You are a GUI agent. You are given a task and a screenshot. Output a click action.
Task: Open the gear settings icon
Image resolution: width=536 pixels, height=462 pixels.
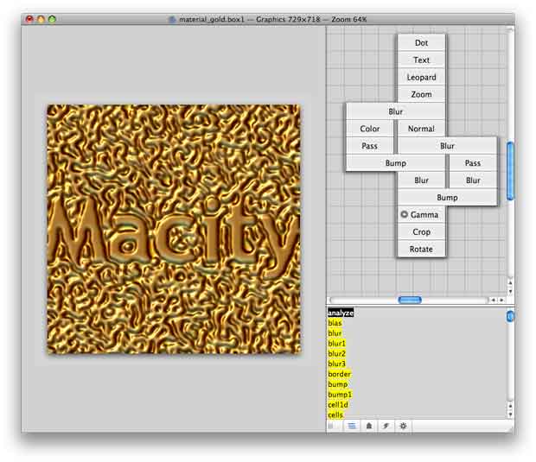point(404,426)
